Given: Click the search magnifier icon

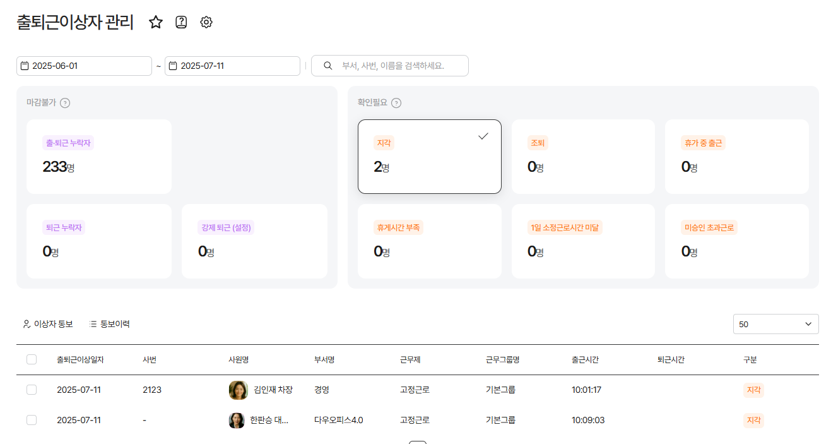Looking at the screenshot, I should [328, 66].
